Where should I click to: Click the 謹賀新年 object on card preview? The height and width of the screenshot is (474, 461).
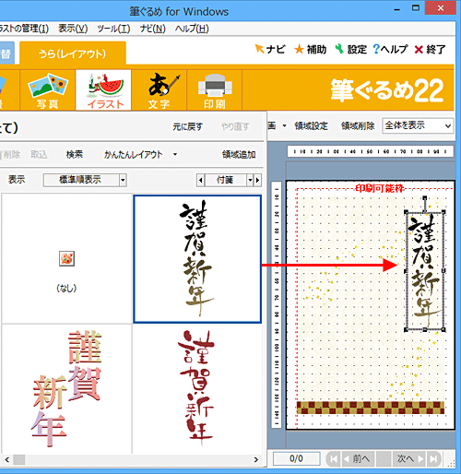pyautogui.click(x=425, y=270)
